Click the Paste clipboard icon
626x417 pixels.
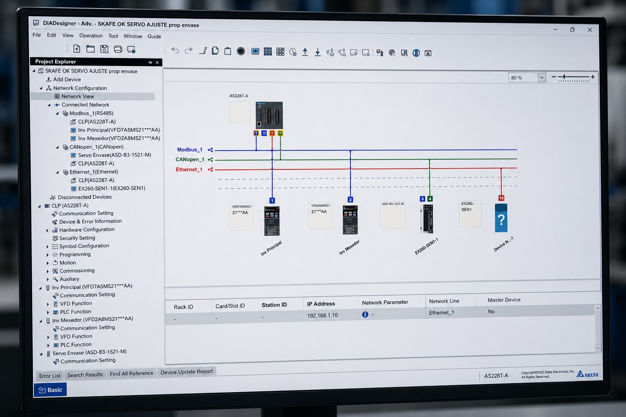point(228,51)
